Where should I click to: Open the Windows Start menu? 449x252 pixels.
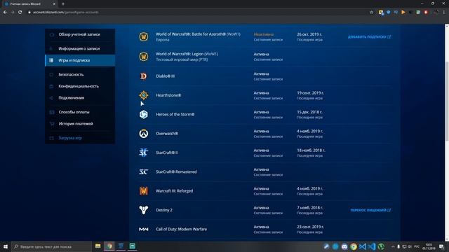[5, 246]
